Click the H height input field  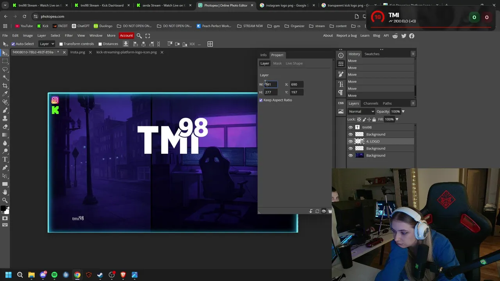[270, 92]
